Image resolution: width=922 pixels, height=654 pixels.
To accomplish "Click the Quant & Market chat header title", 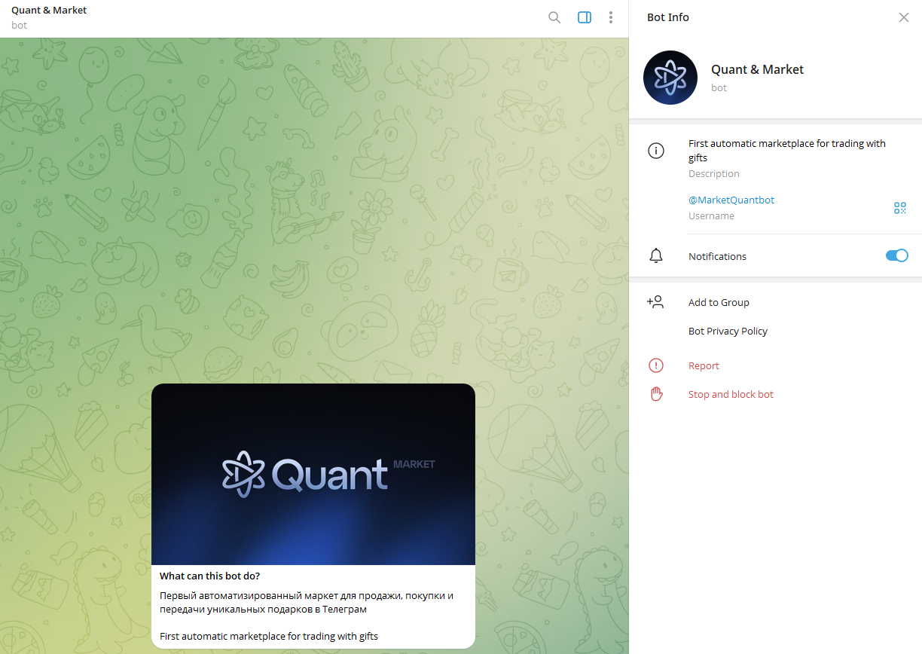I will point(49,11).
